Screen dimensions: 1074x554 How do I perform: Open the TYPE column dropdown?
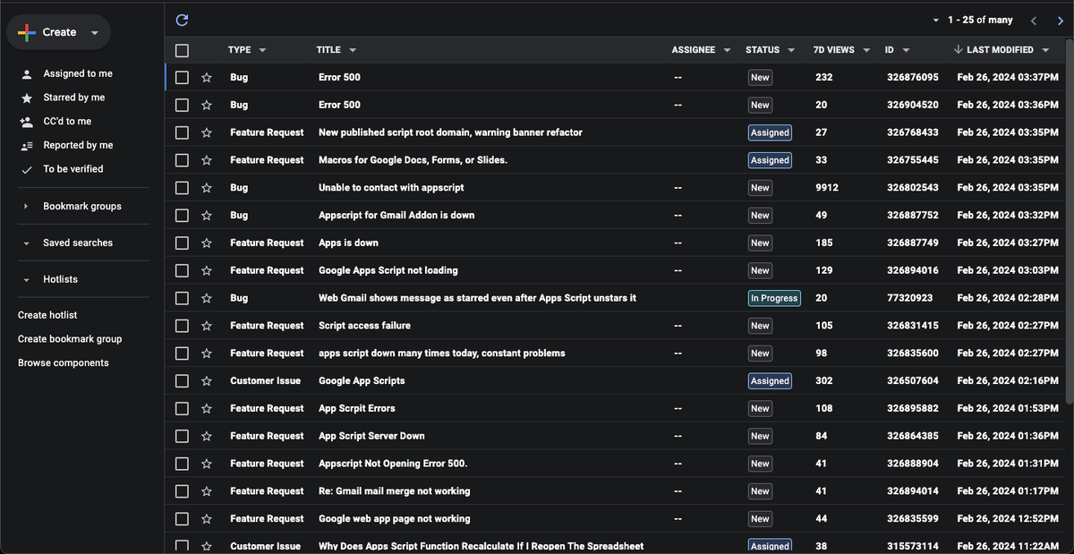click(262, 50)
